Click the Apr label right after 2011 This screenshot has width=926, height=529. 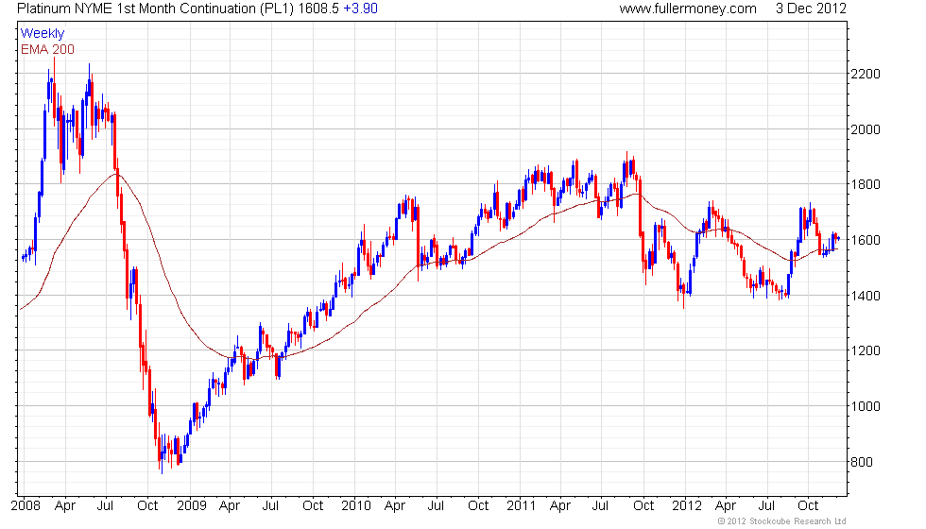click(x=560, y=506)
